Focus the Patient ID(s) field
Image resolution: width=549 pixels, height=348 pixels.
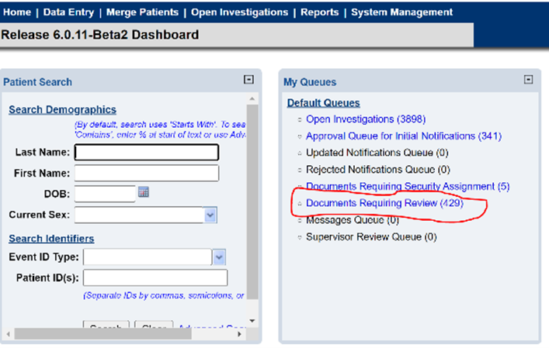155,277
